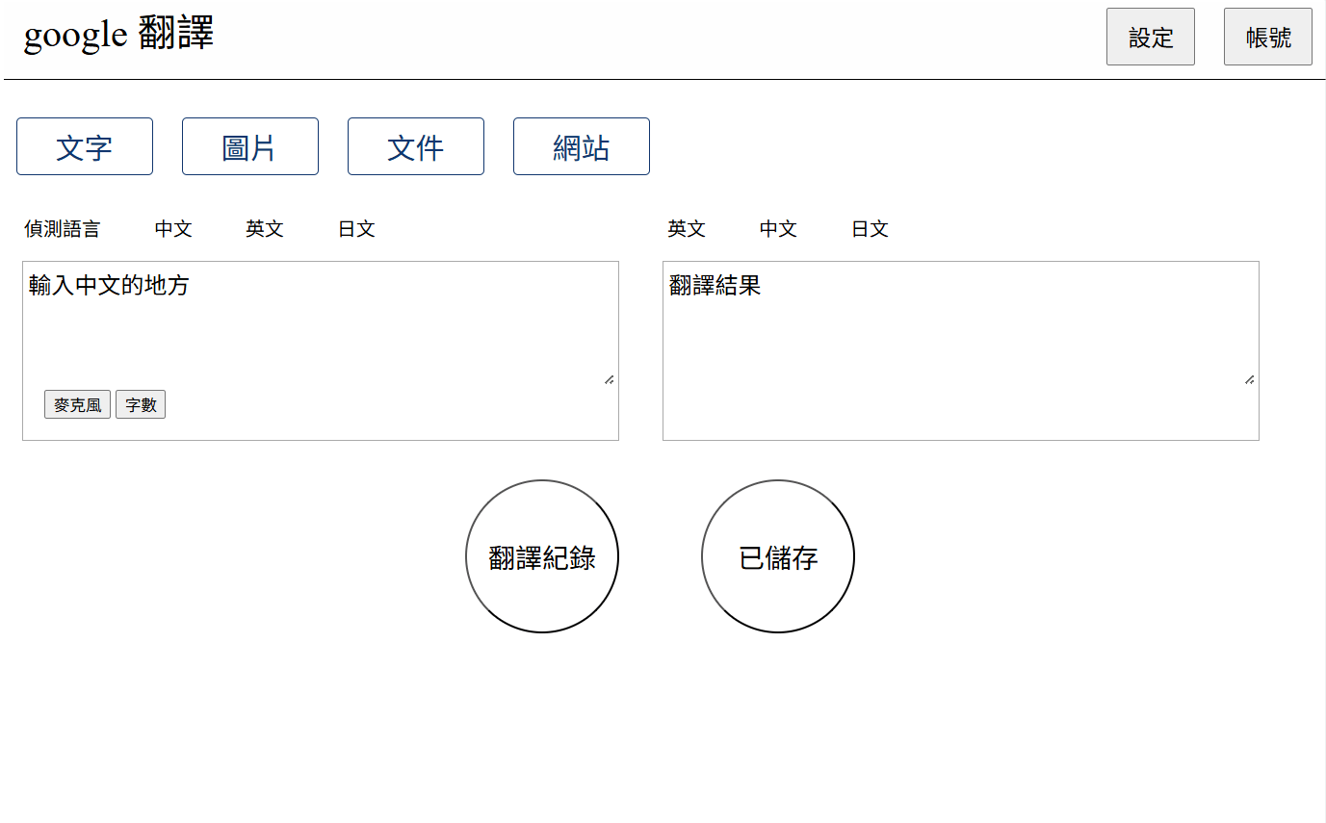Open the 已儲存 saved circle button

coord(778,556)
